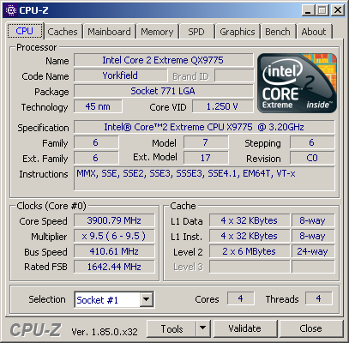Go to the Graphics tab

[x=238, y=32]
